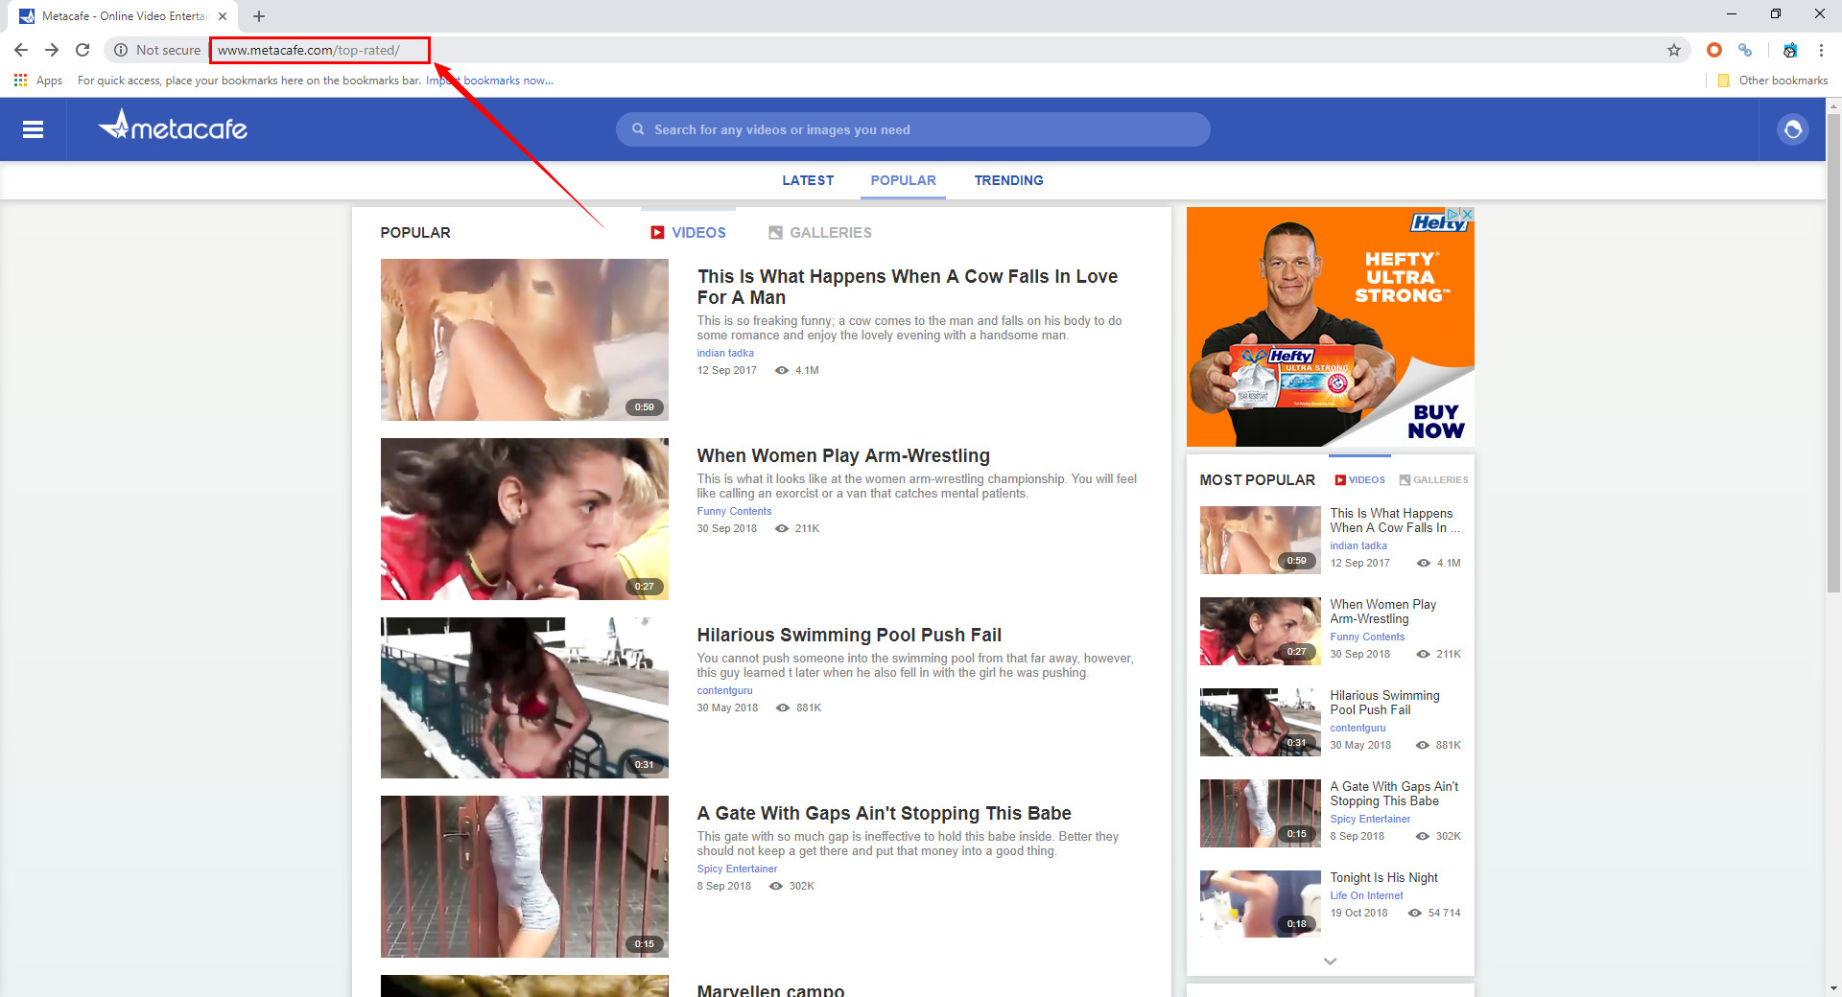Play the cow video thumbnail in the main list
The image size is (1842, 997).
[x=524, y=339]
